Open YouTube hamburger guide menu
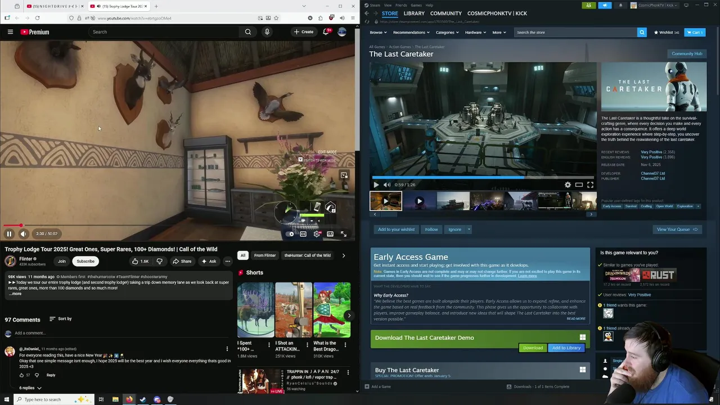The image size is (720, 405). pyautogui.click(x=10, y=32)
